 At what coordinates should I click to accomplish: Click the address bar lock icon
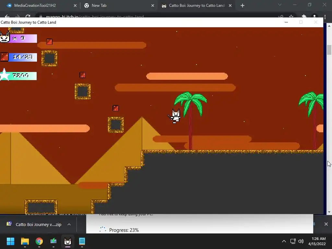click(x=41, y=17)
